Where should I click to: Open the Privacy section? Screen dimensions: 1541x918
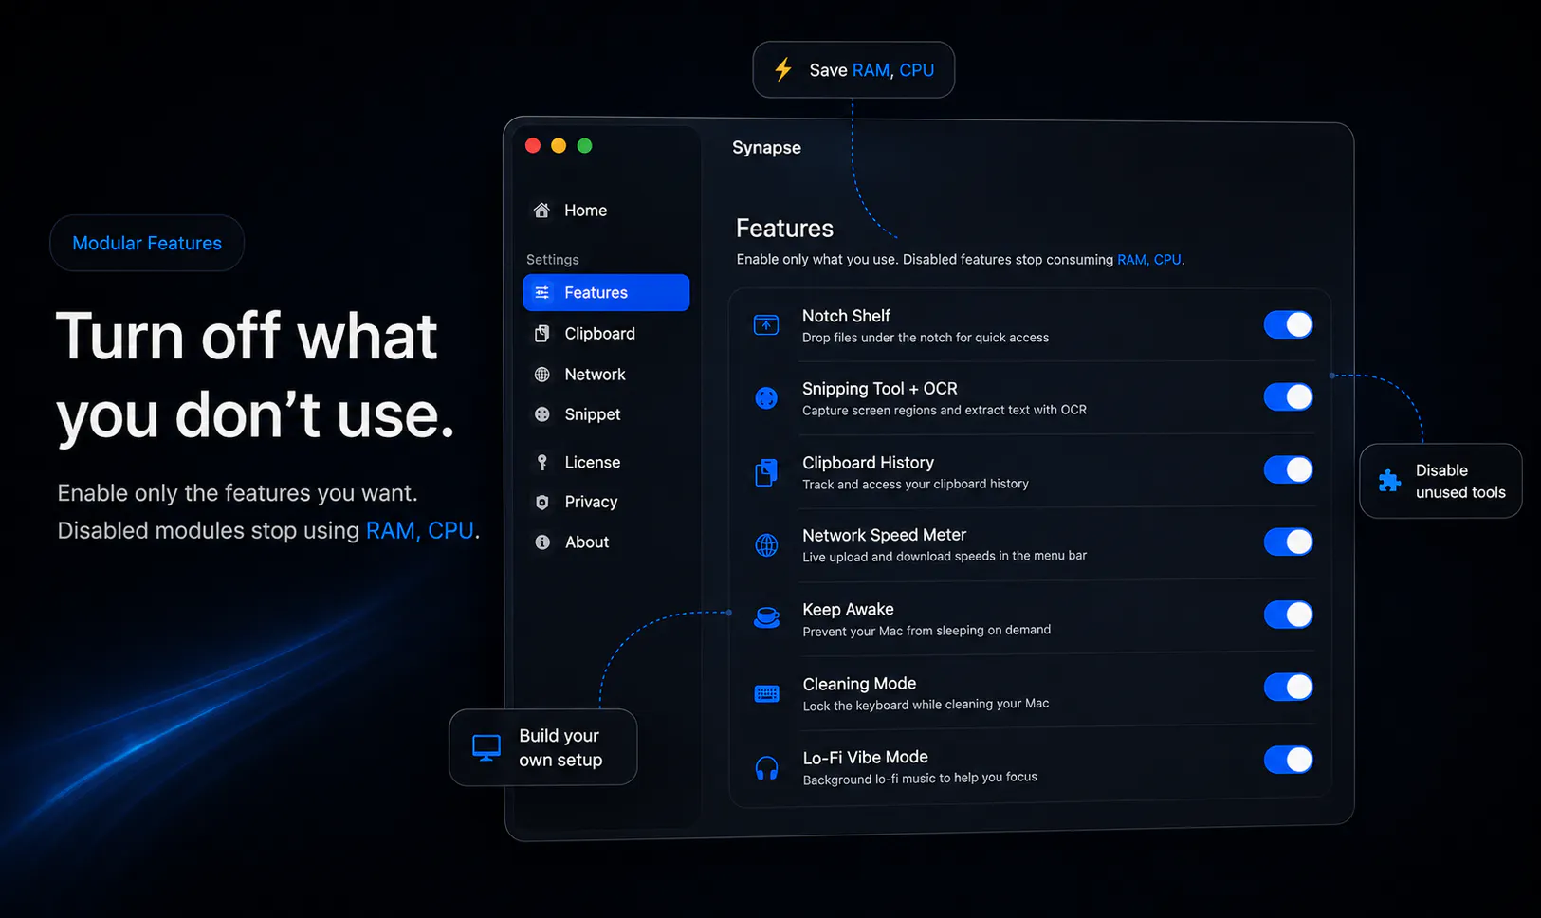click(x=606, y=502)
